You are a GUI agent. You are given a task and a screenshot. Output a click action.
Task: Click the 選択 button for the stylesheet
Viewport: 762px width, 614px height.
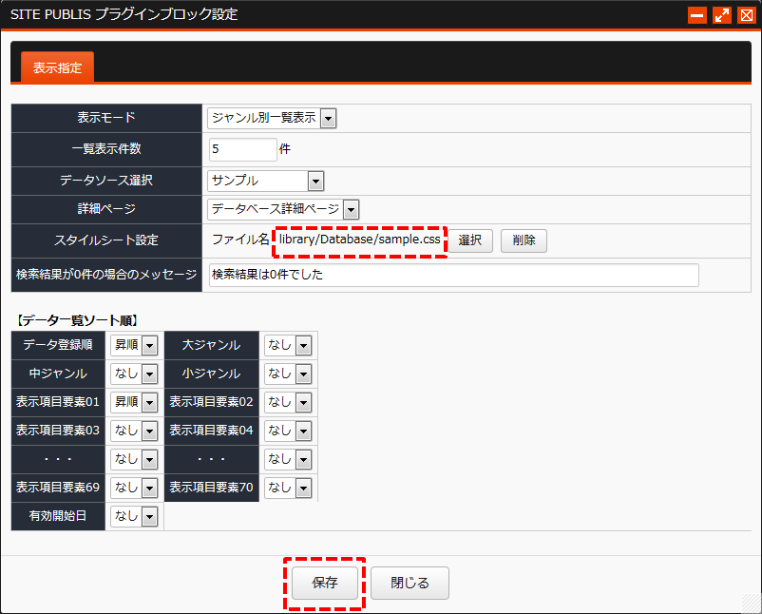(470, 240)
